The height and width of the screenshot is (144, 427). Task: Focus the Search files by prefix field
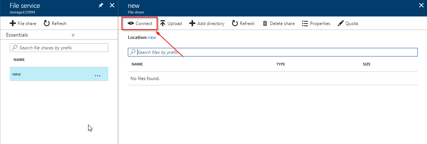point(273,52)
